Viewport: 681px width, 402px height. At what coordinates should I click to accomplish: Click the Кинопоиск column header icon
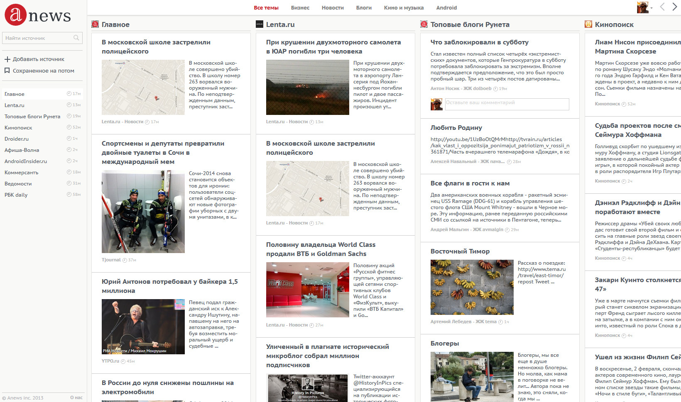588,24
